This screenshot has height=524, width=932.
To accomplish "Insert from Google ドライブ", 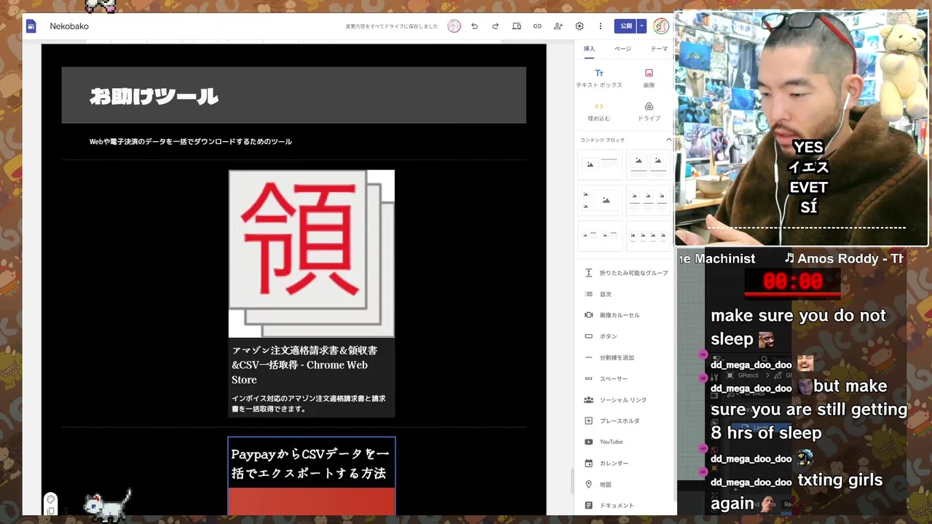I will pyautogui.click(x=649, y=111).
